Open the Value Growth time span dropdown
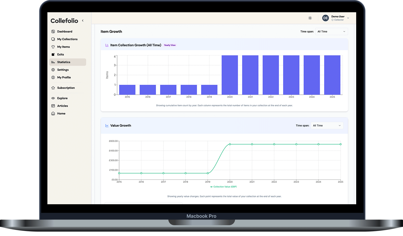Viewport: 403px width, 236px height. (x=327, y=125)
